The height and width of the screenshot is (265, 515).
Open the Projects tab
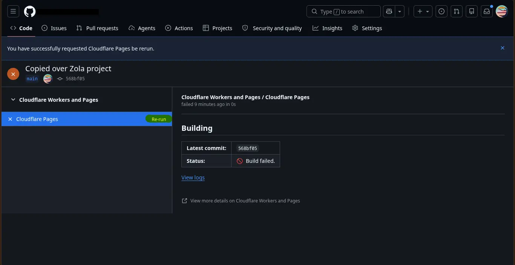pos(218,28)
